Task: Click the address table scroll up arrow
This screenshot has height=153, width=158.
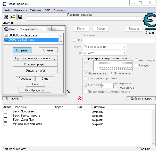Action: click(x=153, y=112)
